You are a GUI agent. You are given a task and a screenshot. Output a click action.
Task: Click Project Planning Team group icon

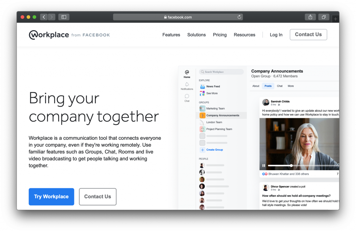[202, 129]
